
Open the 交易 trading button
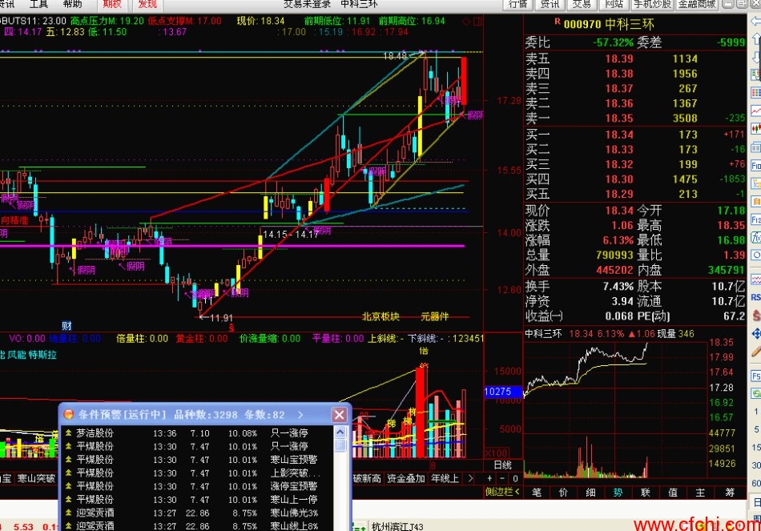[x=581, y=4]
